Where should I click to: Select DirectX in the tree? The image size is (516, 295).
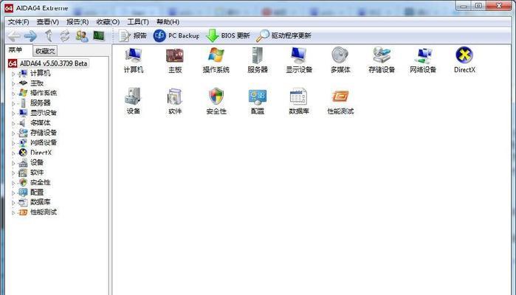tap(41, 153)
